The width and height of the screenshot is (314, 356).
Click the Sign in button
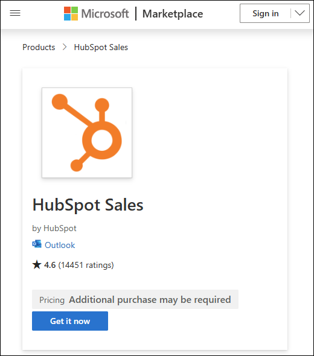click(x=265, y=13)
